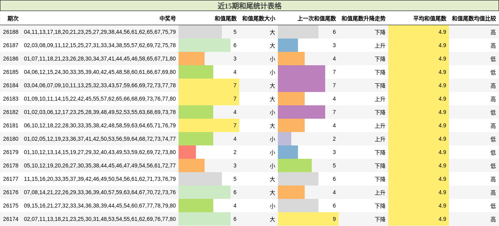Image resolution: width=499 pixels, height=226 pixels.
Task: Click period number 26174
Action: click(x=11, y=219)
